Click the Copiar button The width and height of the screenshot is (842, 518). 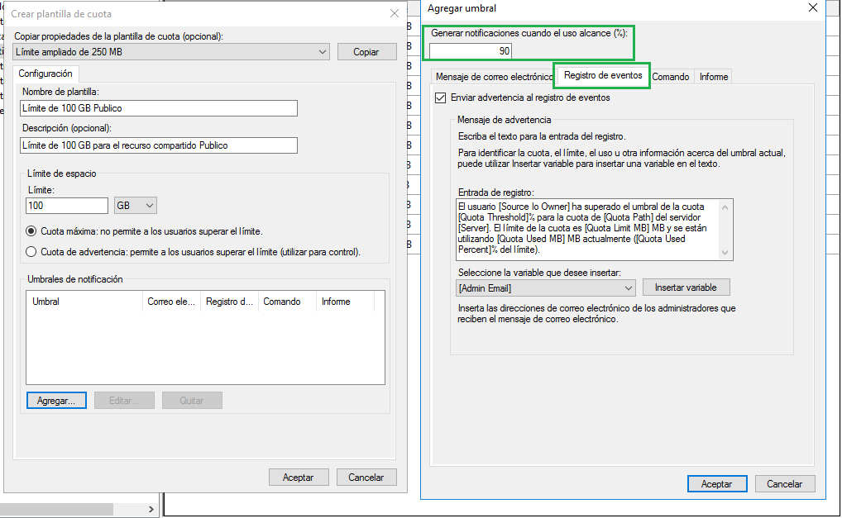366,52
